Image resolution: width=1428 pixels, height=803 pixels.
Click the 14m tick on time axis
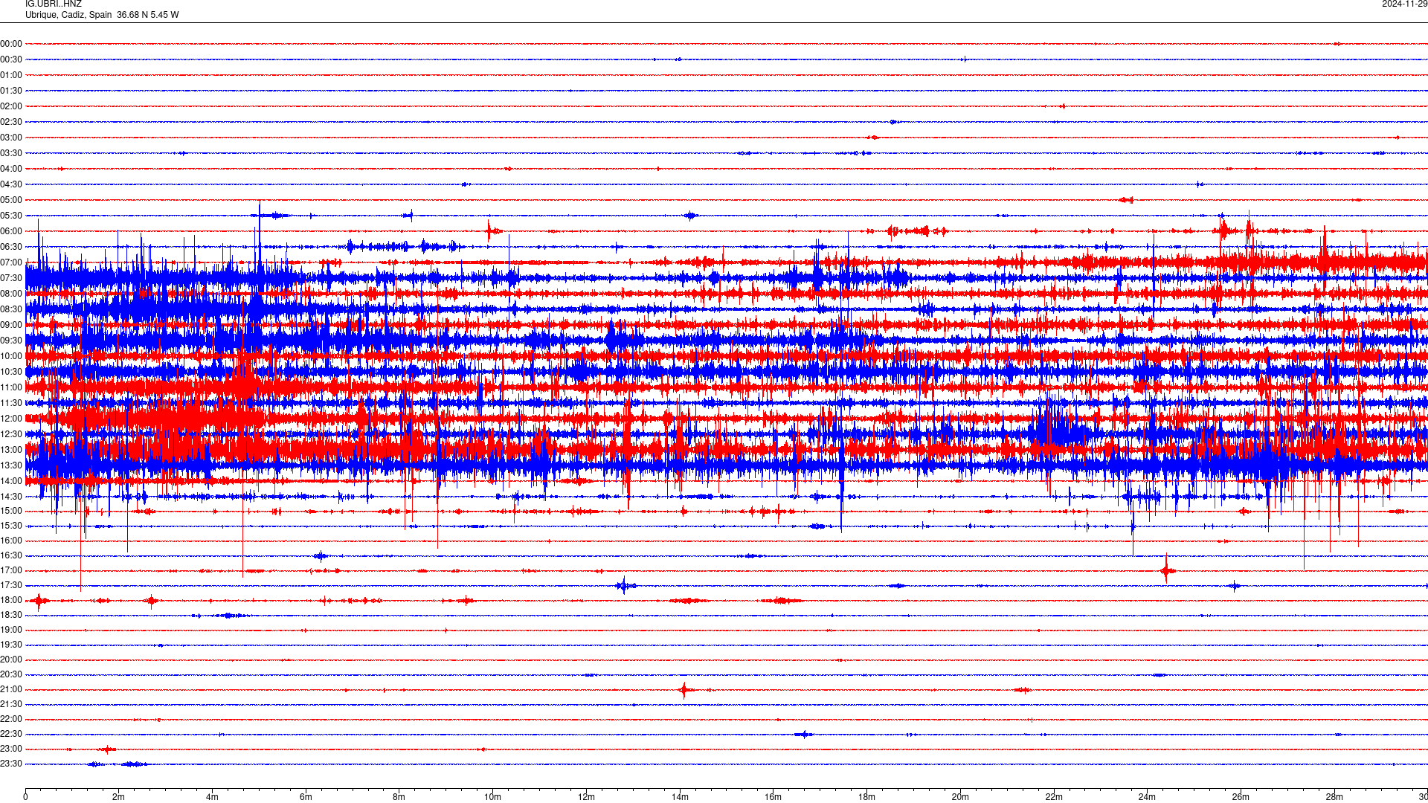(680, 797)
